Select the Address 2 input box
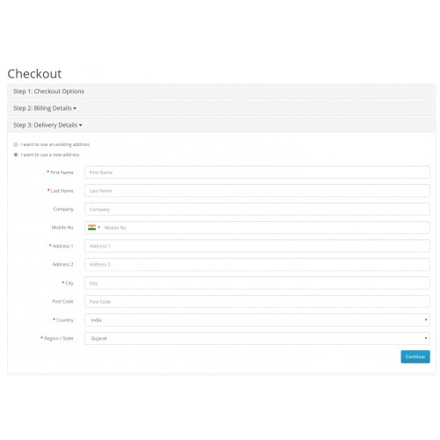This screenshot has width=440, height=440. (x=257, y=264)
